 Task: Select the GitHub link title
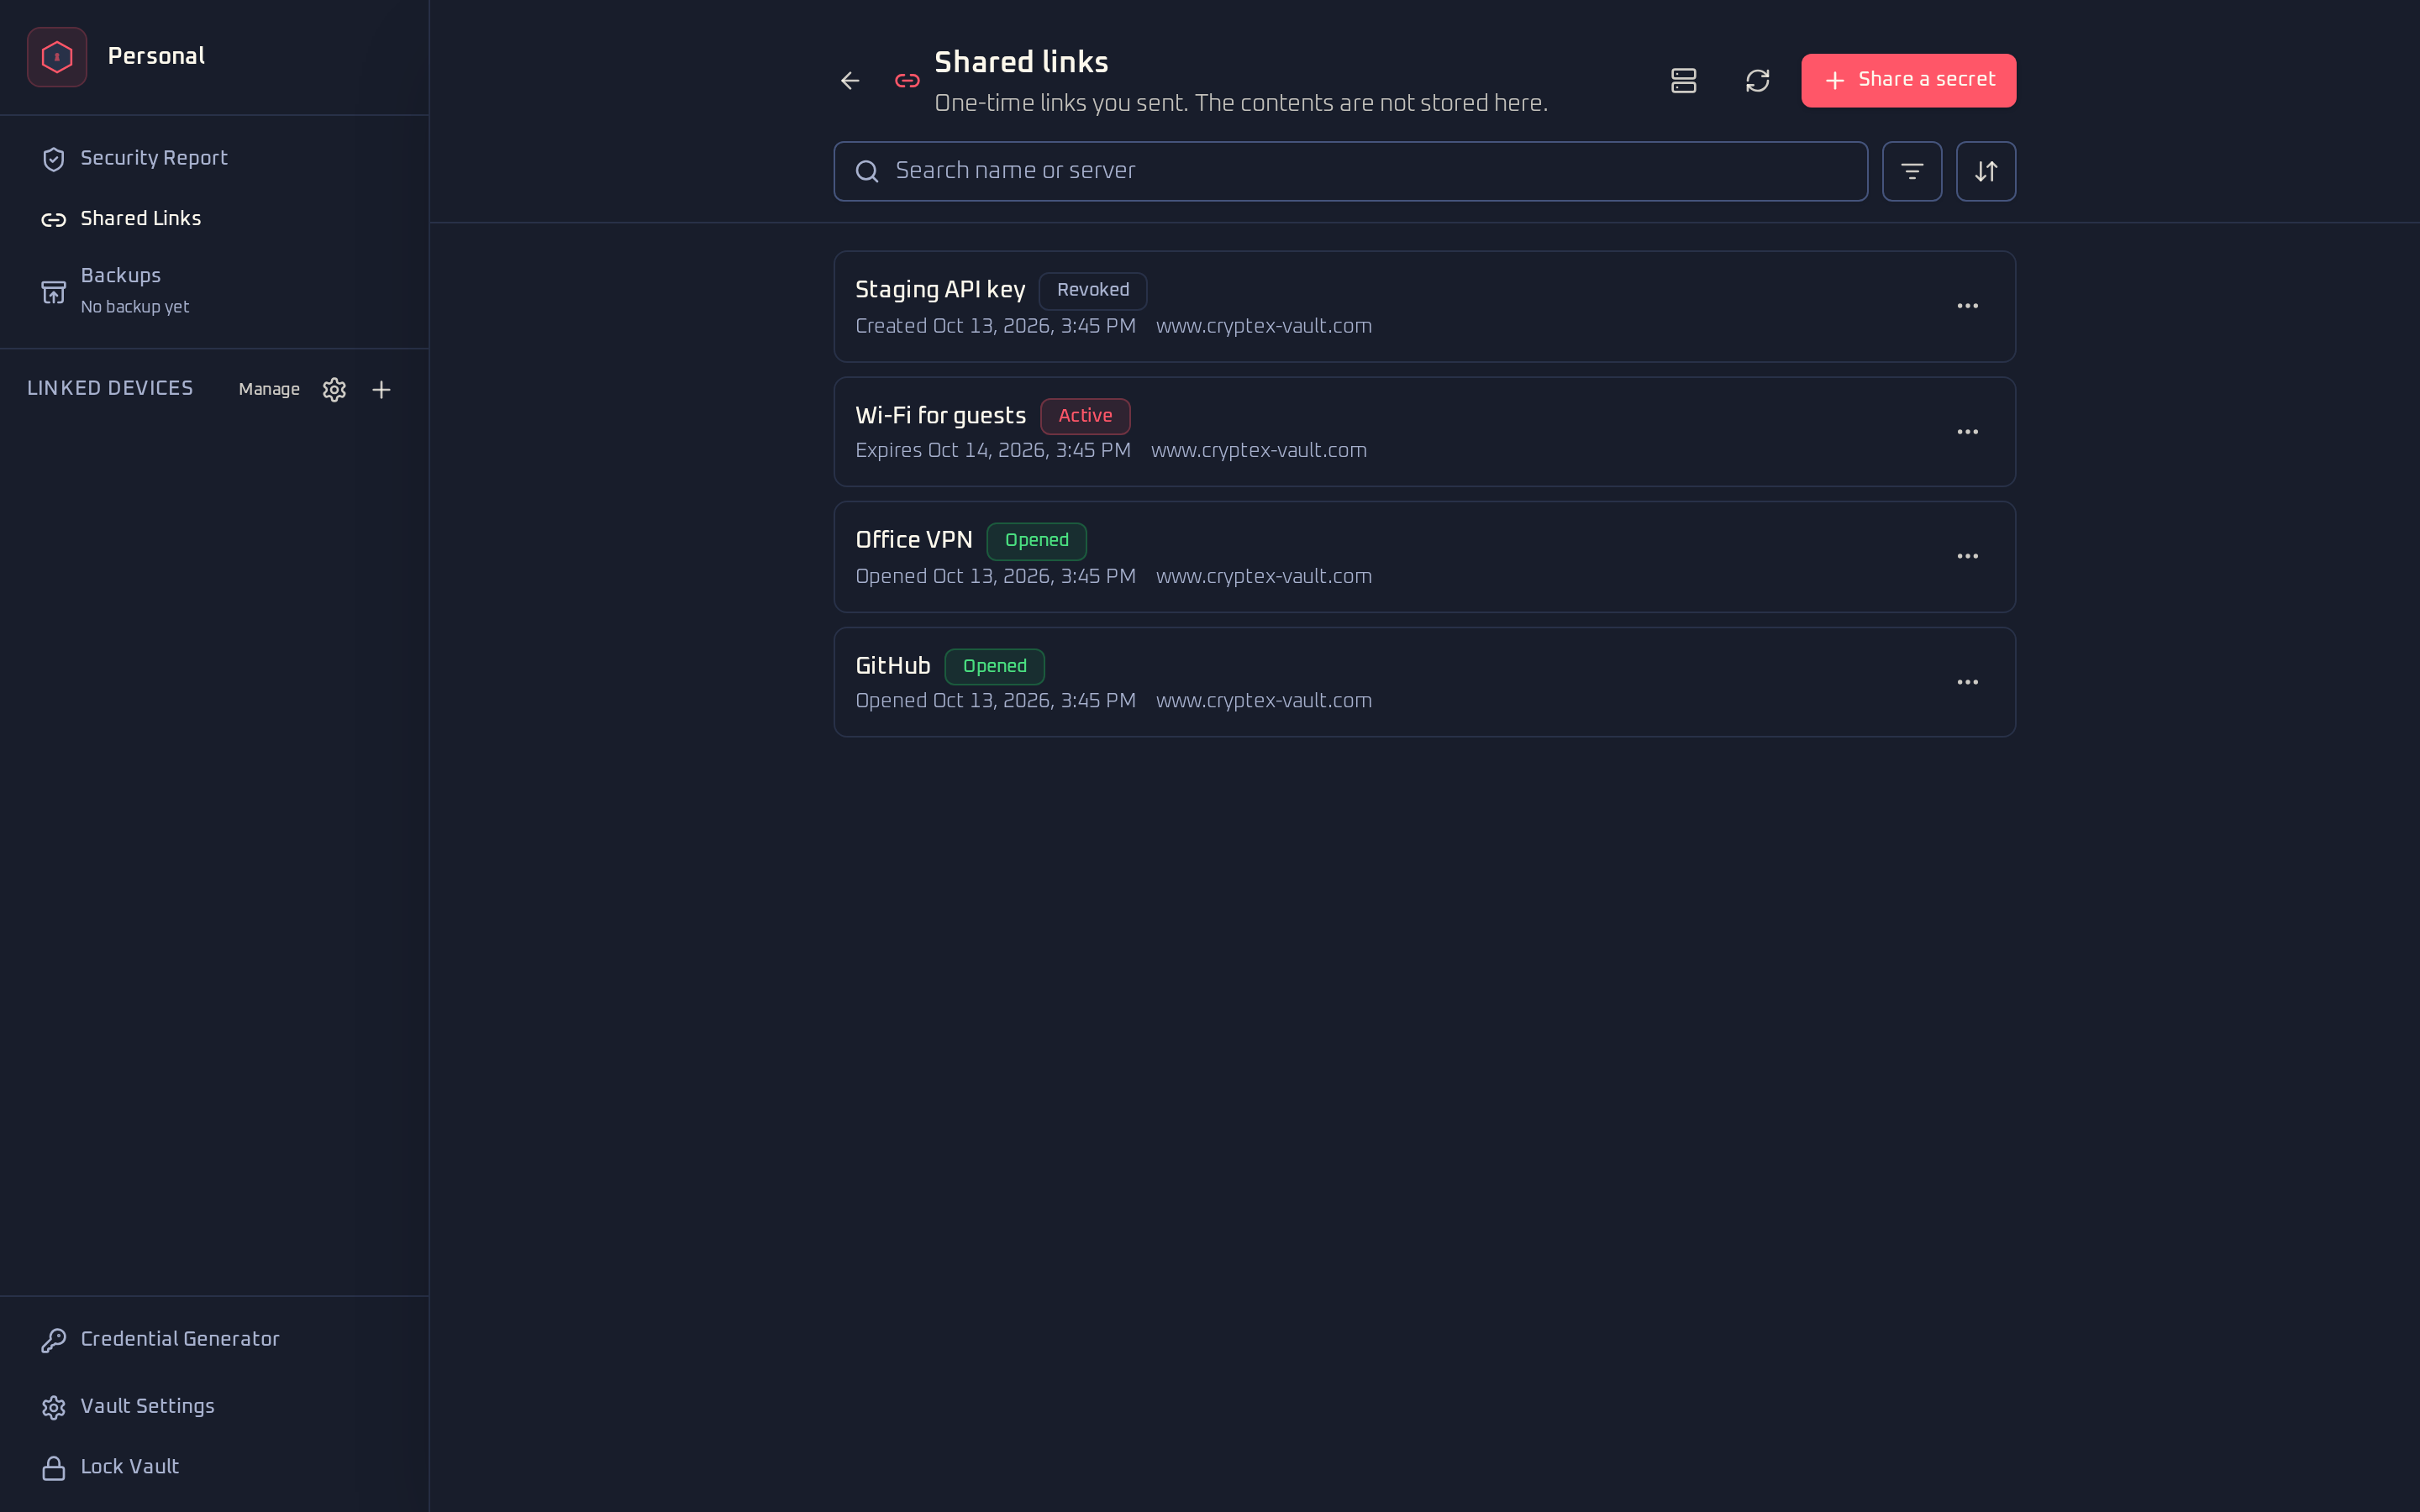[892, 666]
